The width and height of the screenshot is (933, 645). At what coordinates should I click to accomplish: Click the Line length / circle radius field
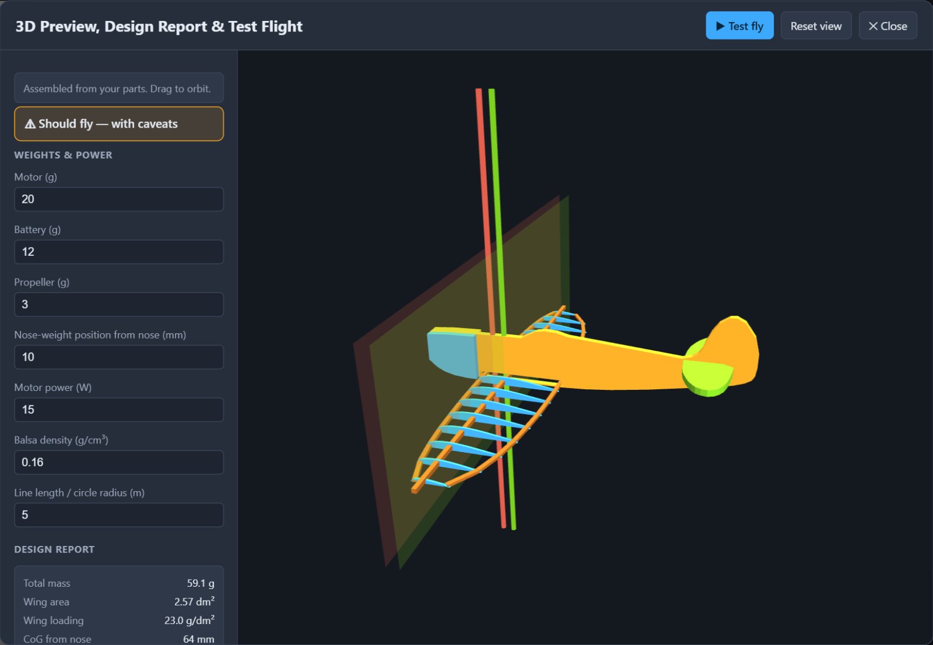point(119,515)
